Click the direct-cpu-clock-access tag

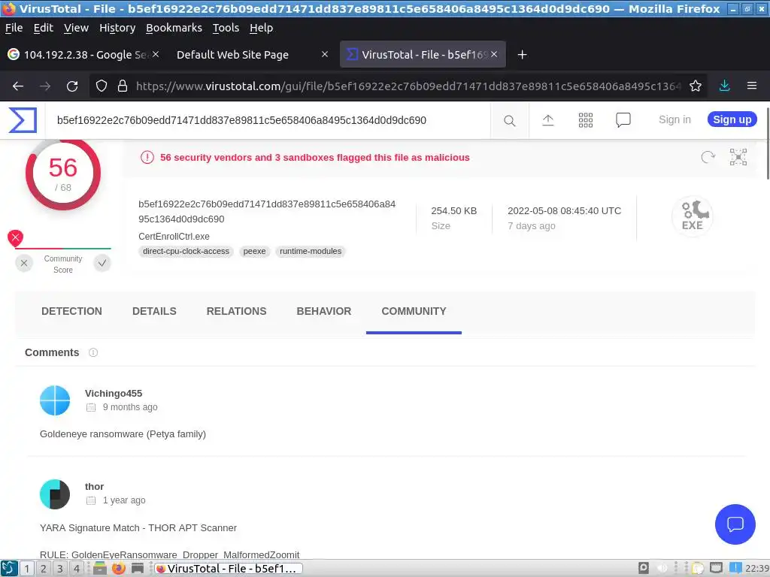pyautogui.click(x=186, y=251)
